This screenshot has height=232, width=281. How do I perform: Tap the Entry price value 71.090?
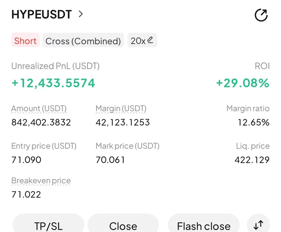(26, 160)
